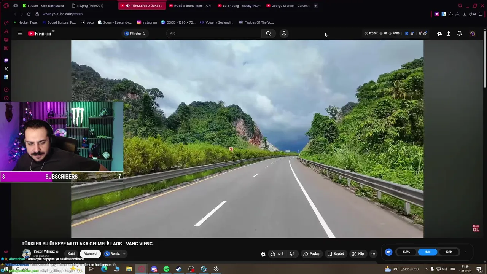Switch to 112.png tab
This screenshot has height=274, width=487.
[90, 6]
